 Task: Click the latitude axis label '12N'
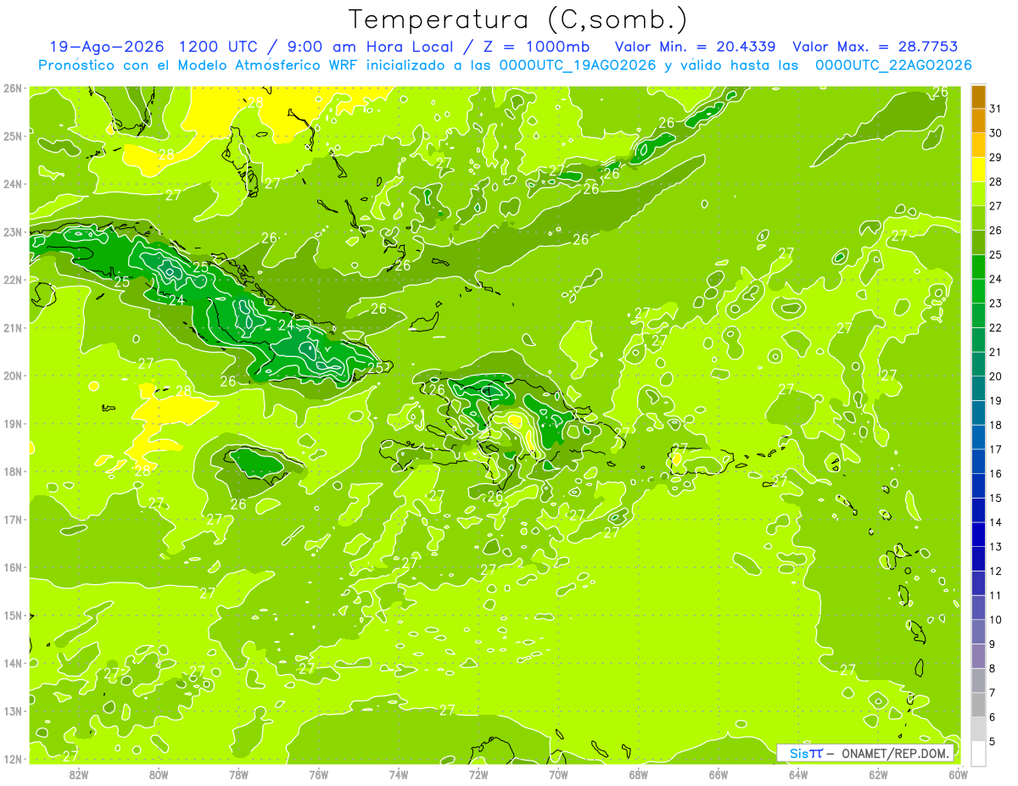pos(12,759)
